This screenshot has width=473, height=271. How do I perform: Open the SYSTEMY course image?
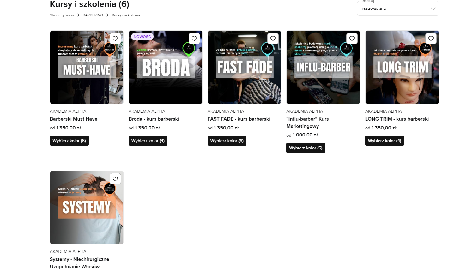(x=87, y=208)
